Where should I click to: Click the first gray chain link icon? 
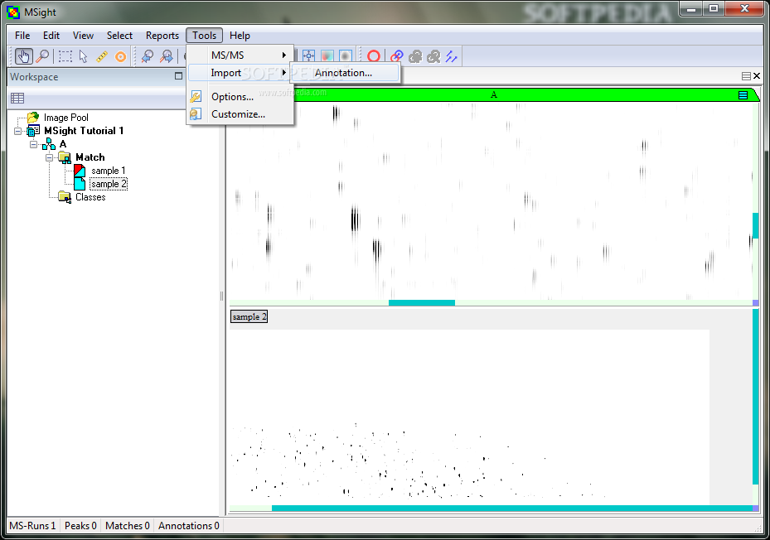point(415,56)
